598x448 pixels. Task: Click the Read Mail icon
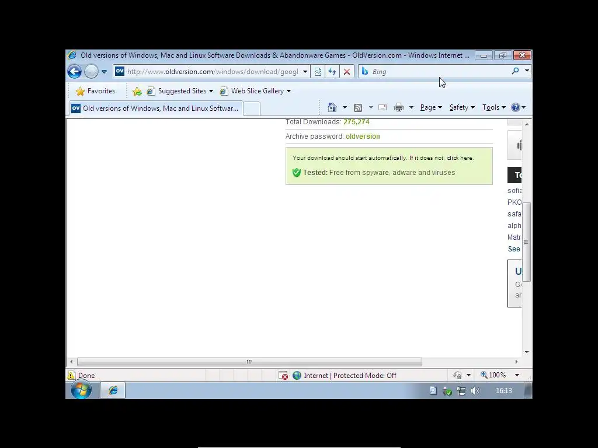[x=383, y=107]
